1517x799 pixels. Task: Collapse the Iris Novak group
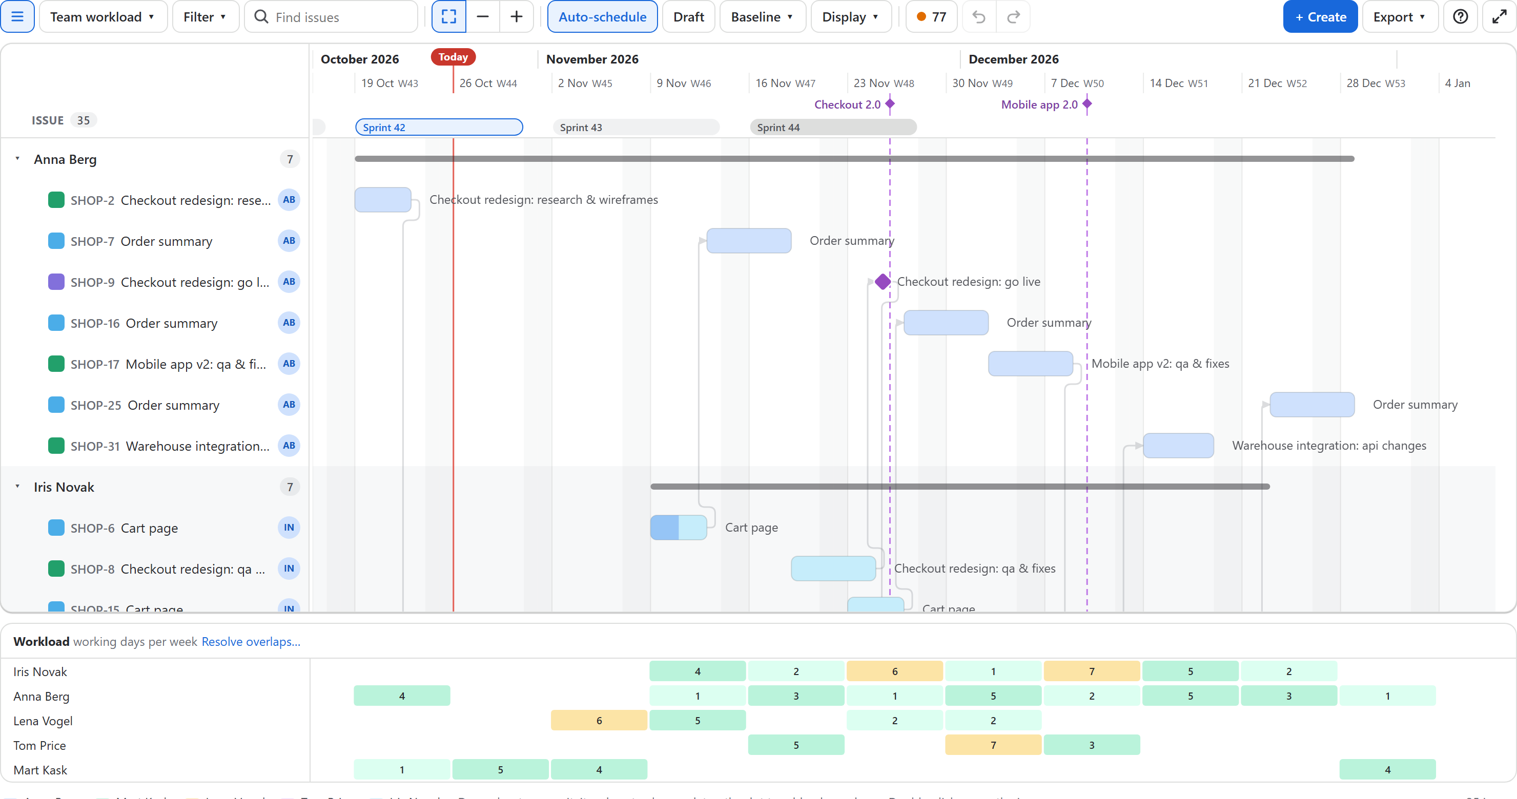tap(17, 487)
